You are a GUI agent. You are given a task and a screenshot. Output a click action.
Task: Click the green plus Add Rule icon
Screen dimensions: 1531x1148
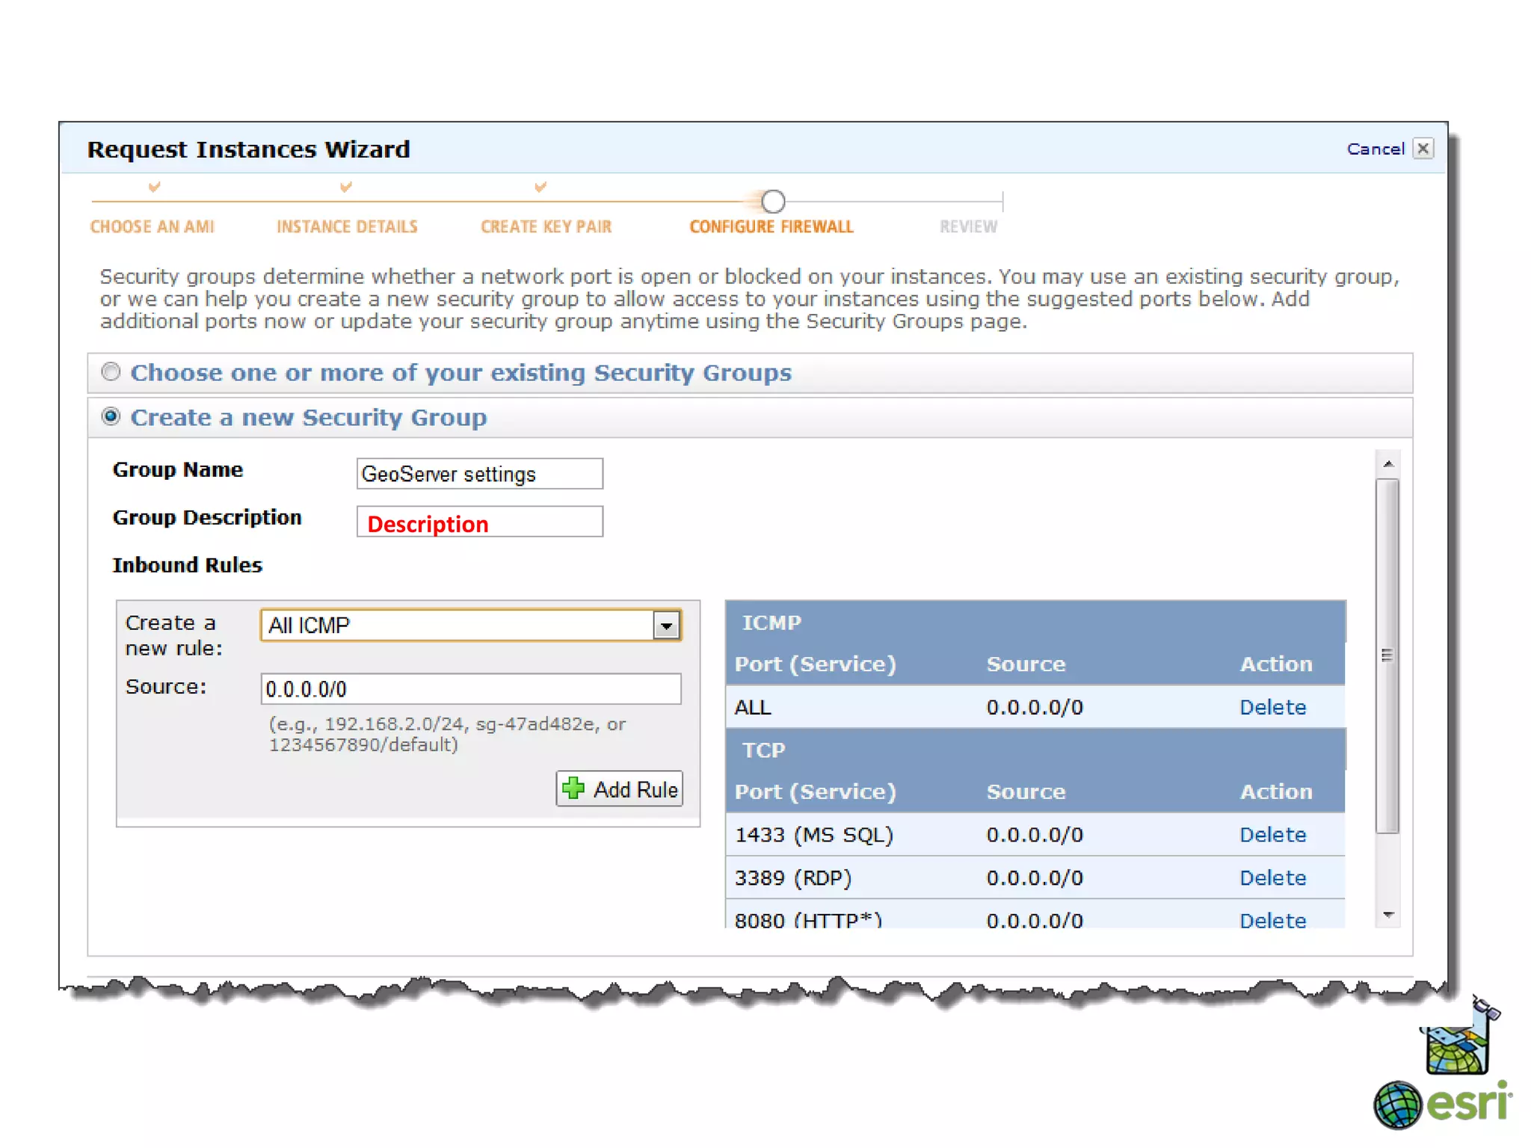(573, 788)
